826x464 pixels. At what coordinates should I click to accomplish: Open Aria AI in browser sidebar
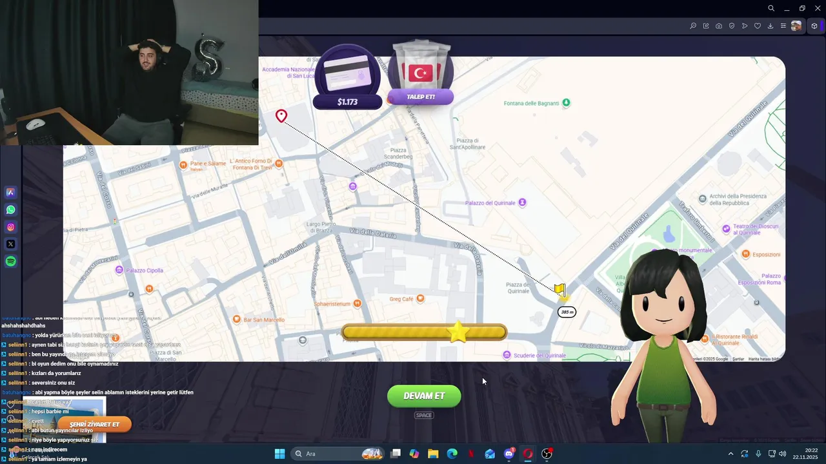pos(10,192)
